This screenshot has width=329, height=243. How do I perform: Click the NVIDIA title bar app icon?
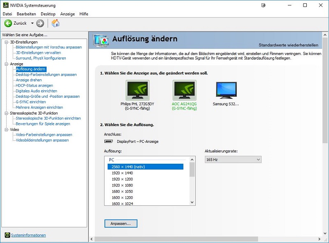pos(6,5)
